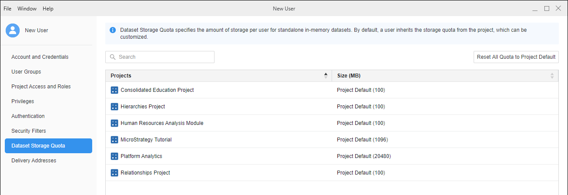This screenshot has width=568, height=195.
Task: Go to Account and Credentials section
Action: pyautogui.click(x=40, y=57)
